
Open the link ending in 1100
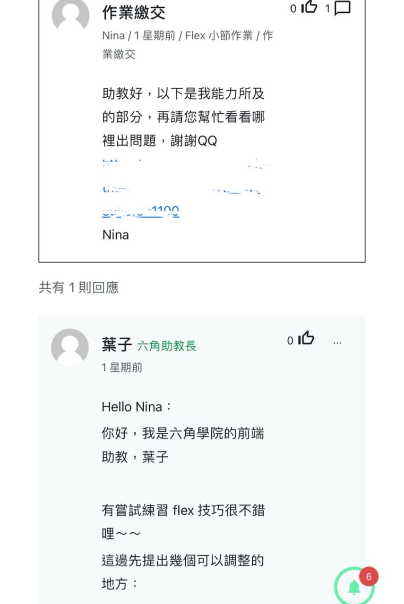[x=141, y=212]
